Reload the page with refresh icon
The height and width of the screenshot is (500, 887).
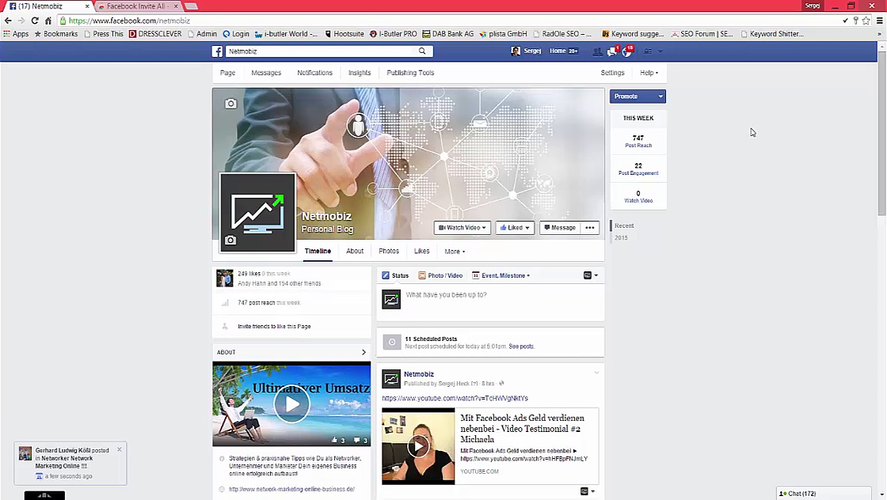pyautogui.click(x=35, y=21)
